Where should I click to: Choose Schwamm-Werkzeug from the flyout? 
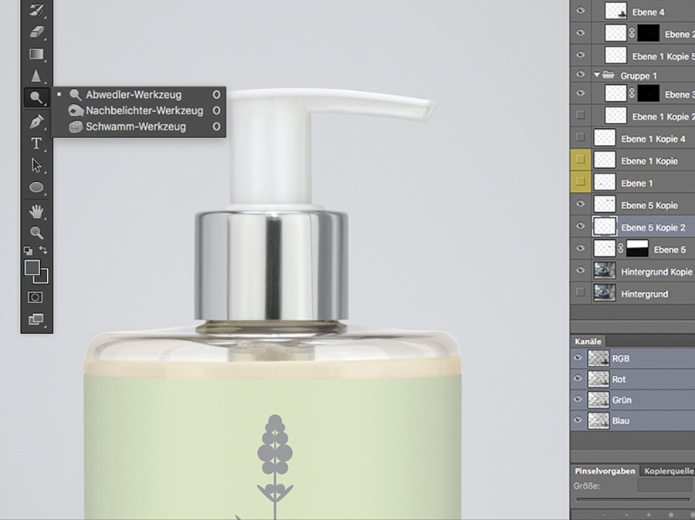coord(135,127)
